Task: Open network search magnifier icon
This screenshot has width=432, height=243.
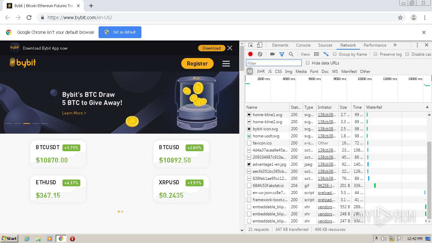Action: point(291,54)
